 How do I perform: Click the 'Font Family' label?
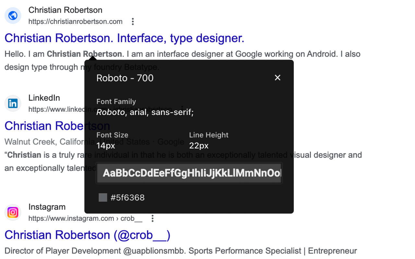(116, 102)
